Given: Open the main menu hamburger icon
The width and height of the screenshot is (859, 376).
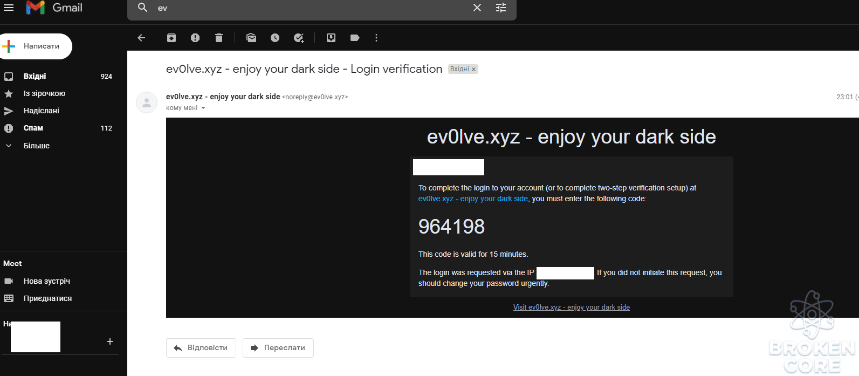Looking at the screenshot, I should 9,8.
